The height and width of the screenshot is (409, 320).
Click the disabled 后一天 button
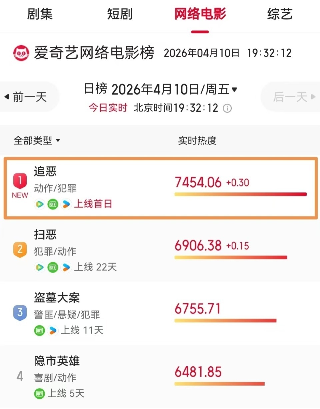click(291, 96)
